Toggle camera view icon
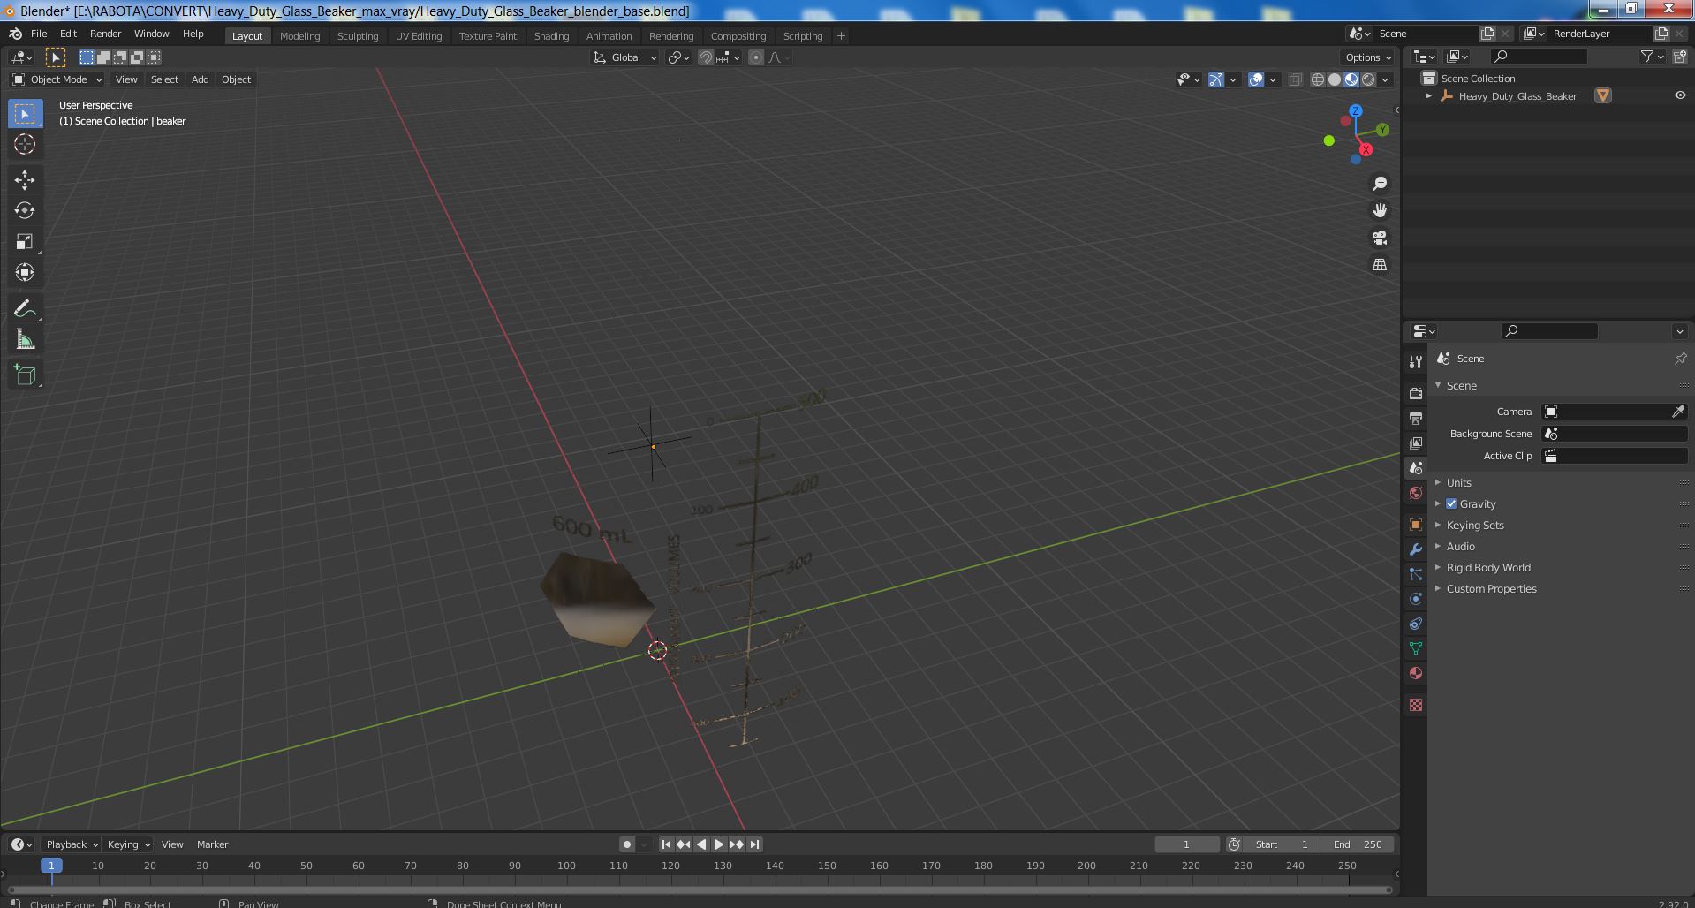 (1380, 238)
